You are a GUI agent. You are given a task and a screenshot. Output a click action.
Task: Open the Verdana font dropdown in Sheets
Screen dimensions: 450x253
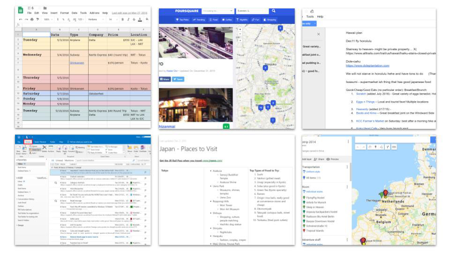point(96,20)
